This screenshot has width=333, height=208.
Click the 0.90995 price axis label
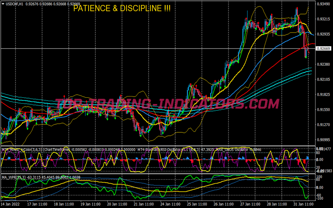tap(323, 140)
